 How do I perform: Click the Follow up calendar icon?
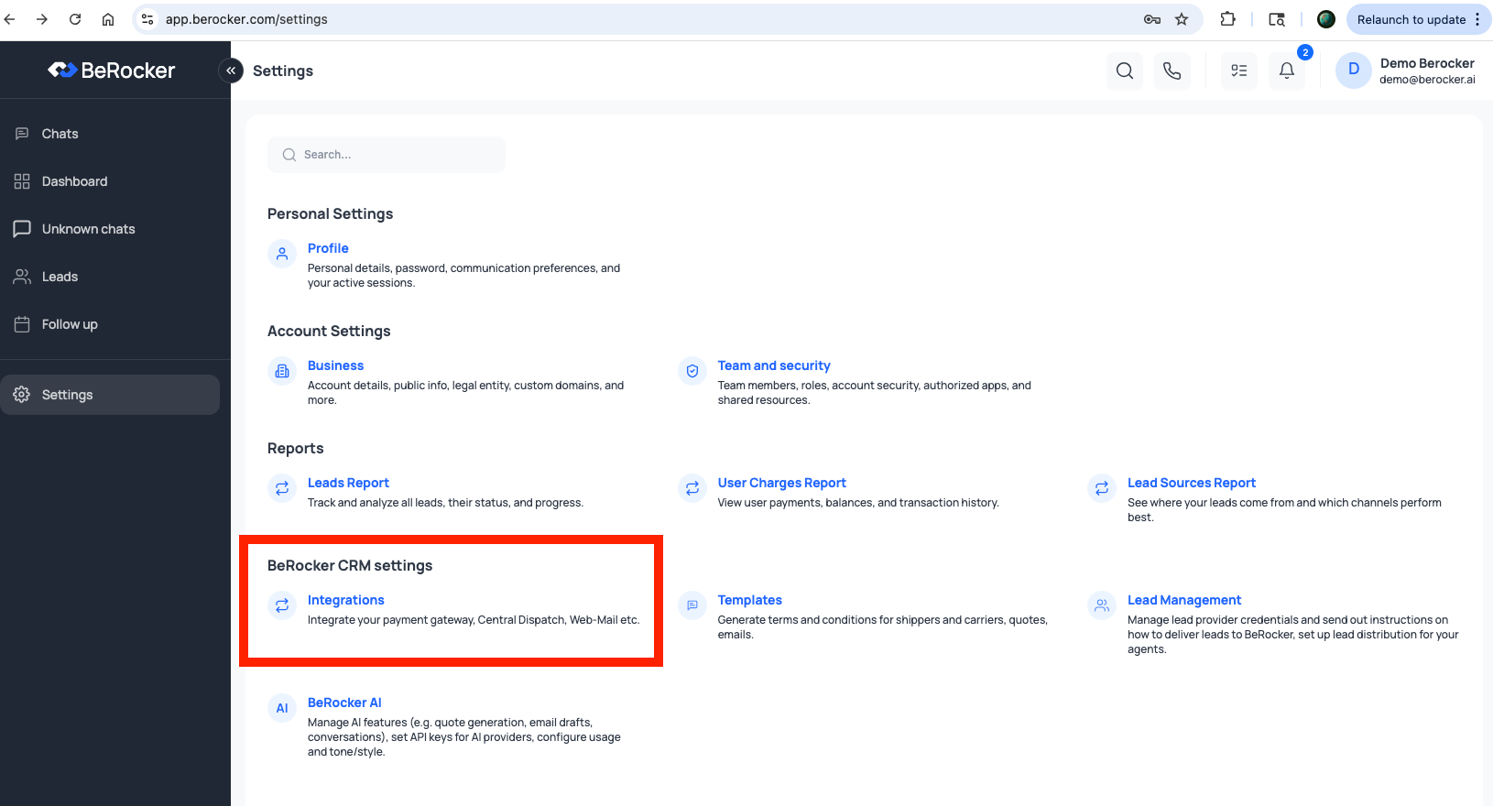[22, 324]
